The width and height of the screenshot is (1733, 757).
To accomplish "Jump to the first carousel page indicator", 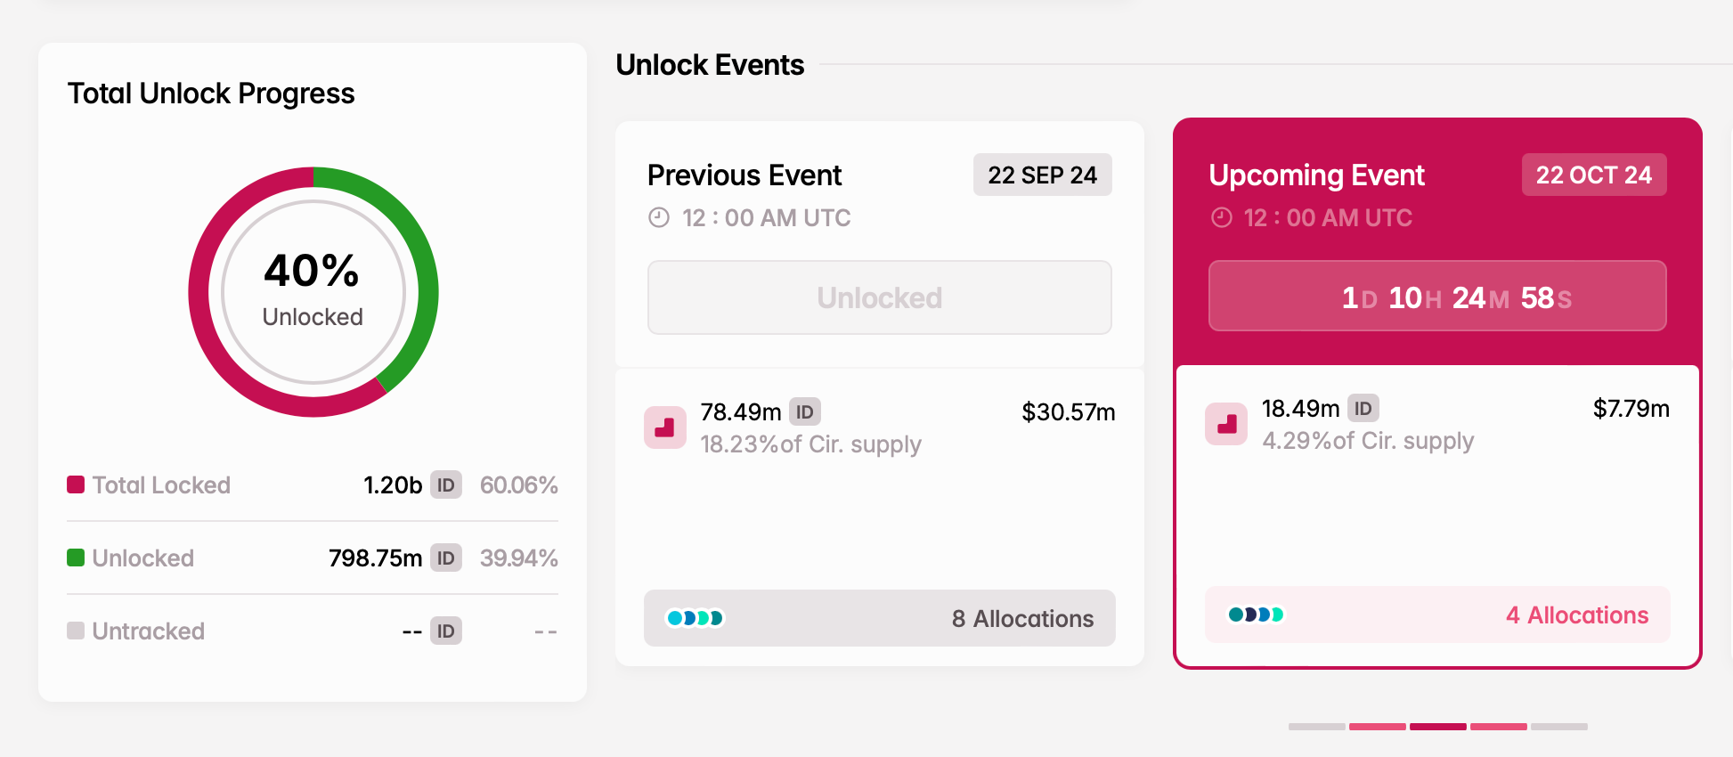I will click(x=1316, y=727).
